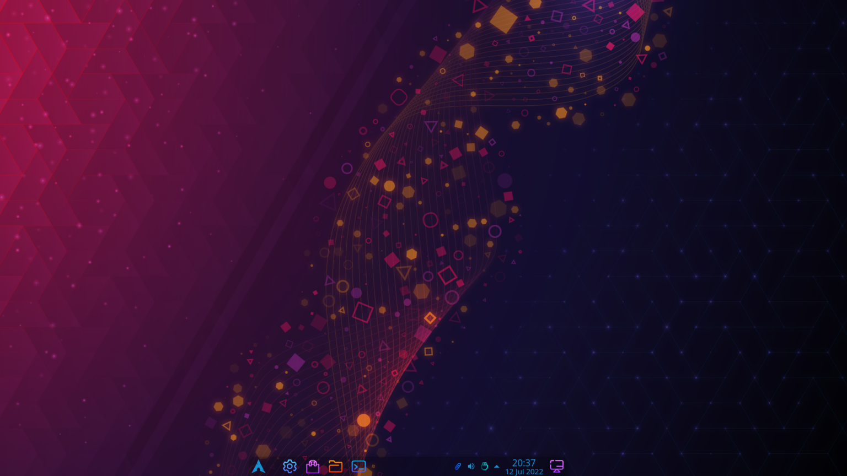847x476 pixels.
Task: Select the date 12 Jul 2022
Action: pyautogui.click(x=523, y=472)
